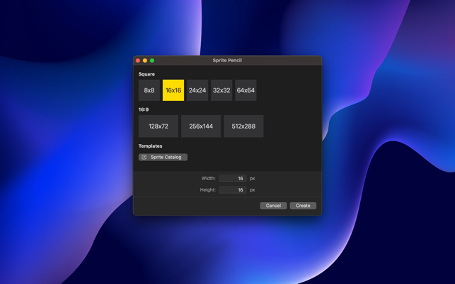Click the Square section heading
The image size is (455, 284).
click(x=146, y=74)
